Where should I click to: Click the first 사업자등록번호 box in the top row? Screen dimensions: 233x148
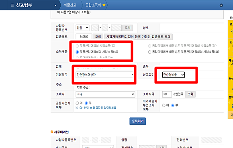click(95, 28)
